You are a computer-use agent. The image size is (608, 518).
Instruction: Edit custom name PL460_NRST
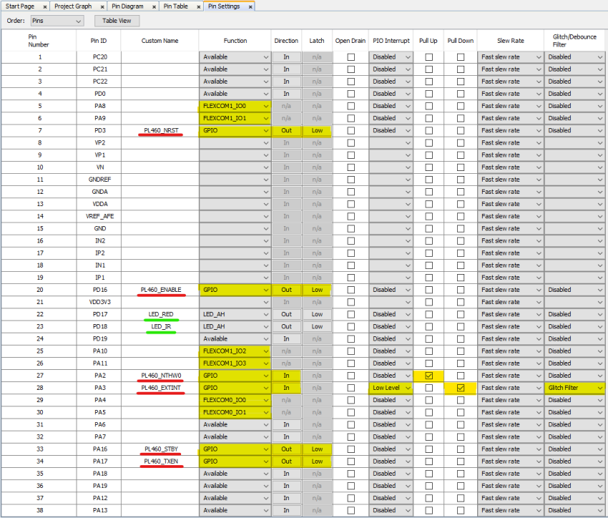tap(160, 131)
